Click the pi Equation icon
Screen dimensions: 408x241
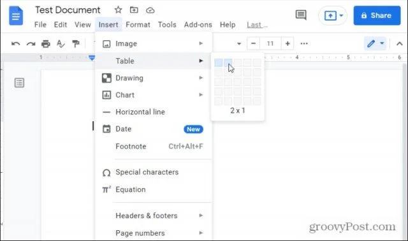pos(106,189)
